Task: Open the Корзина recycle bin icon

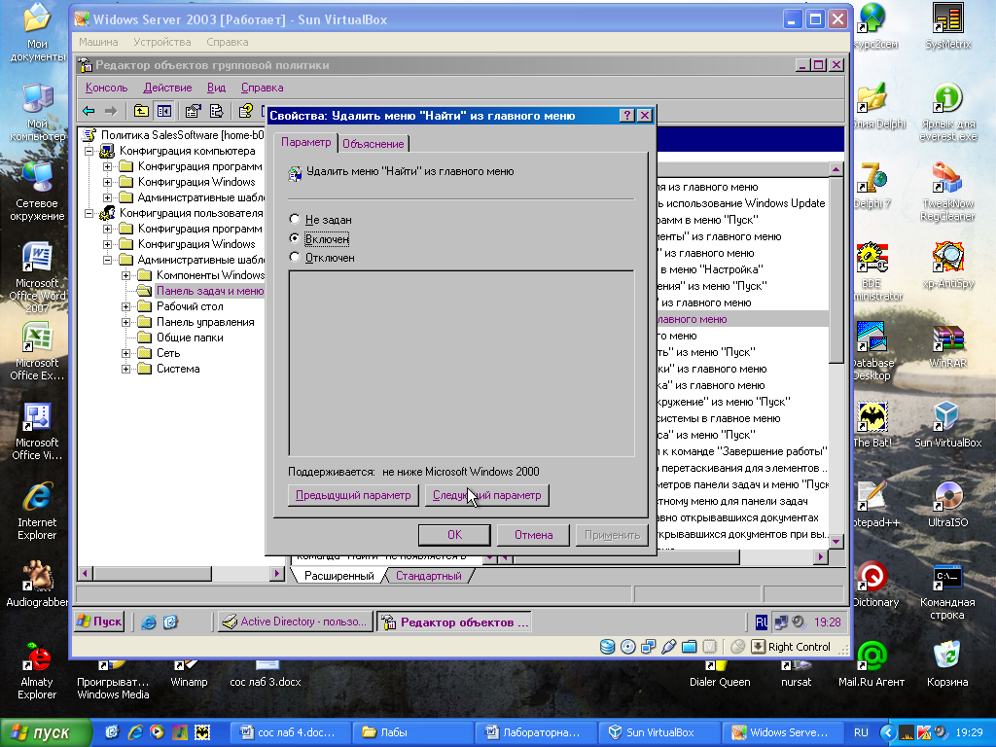Action: (x=947, y=663)
